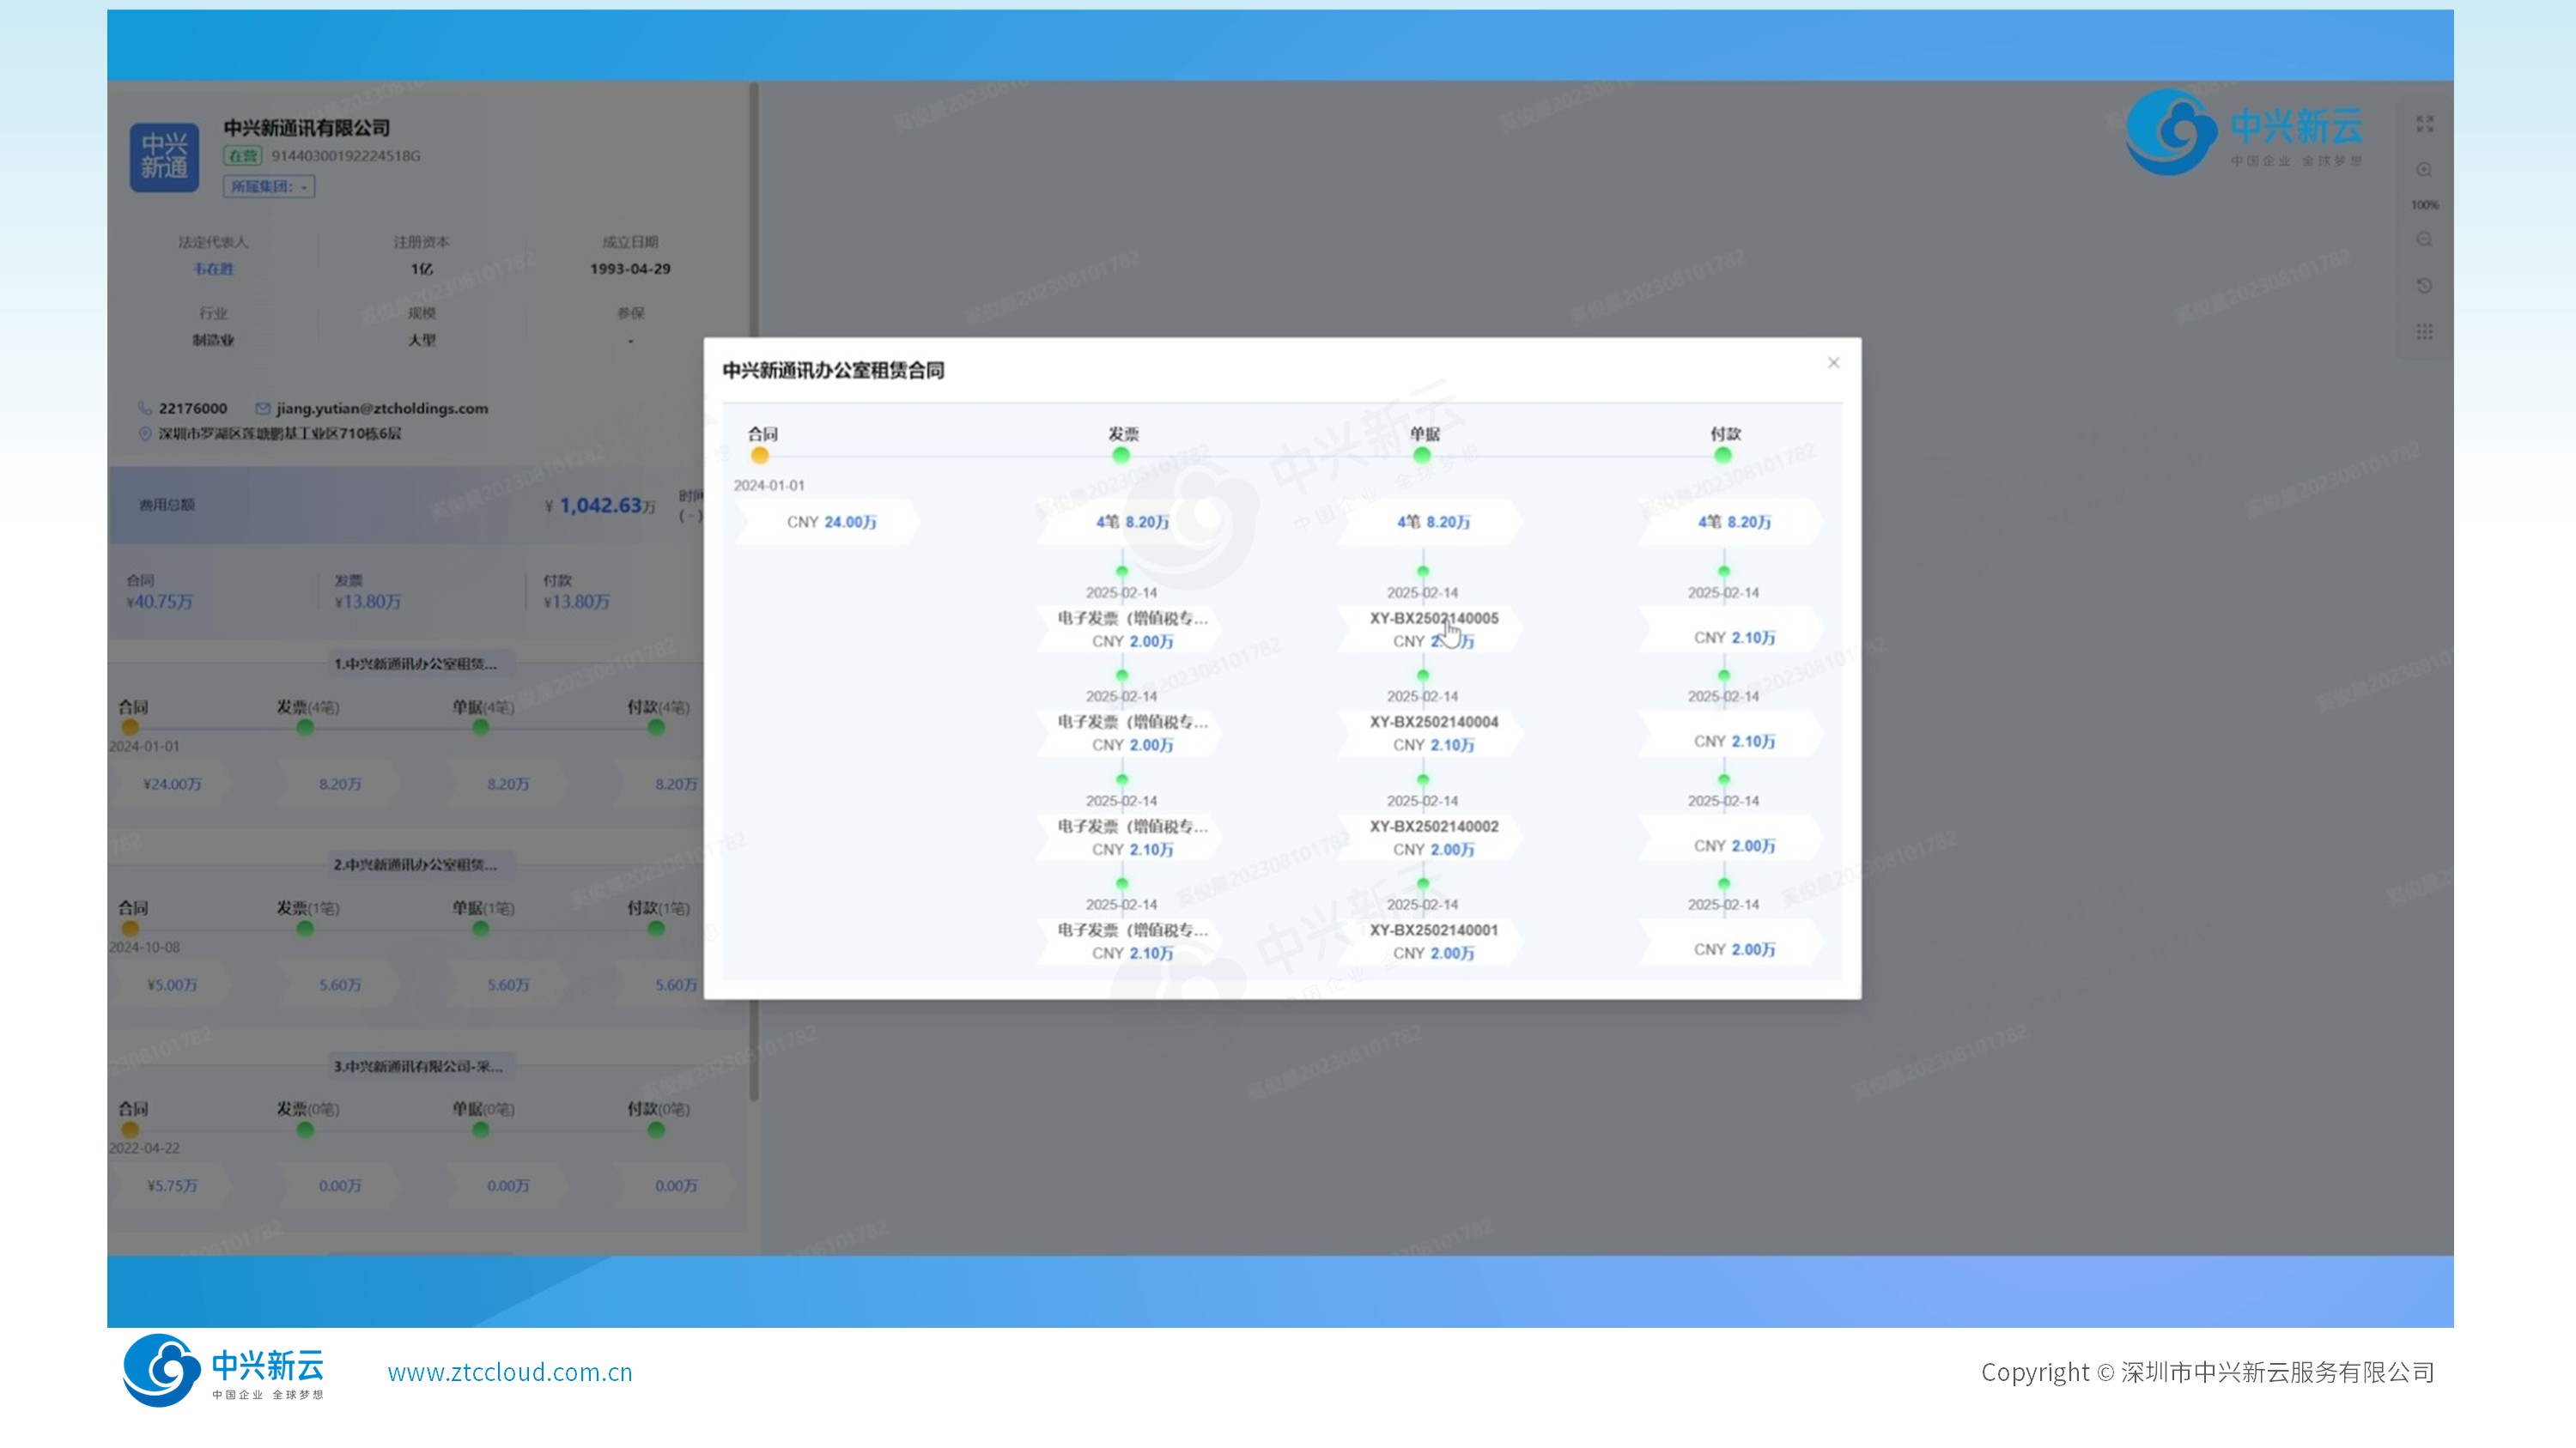Click the ¥5.00万 contract card

point(172,985)
